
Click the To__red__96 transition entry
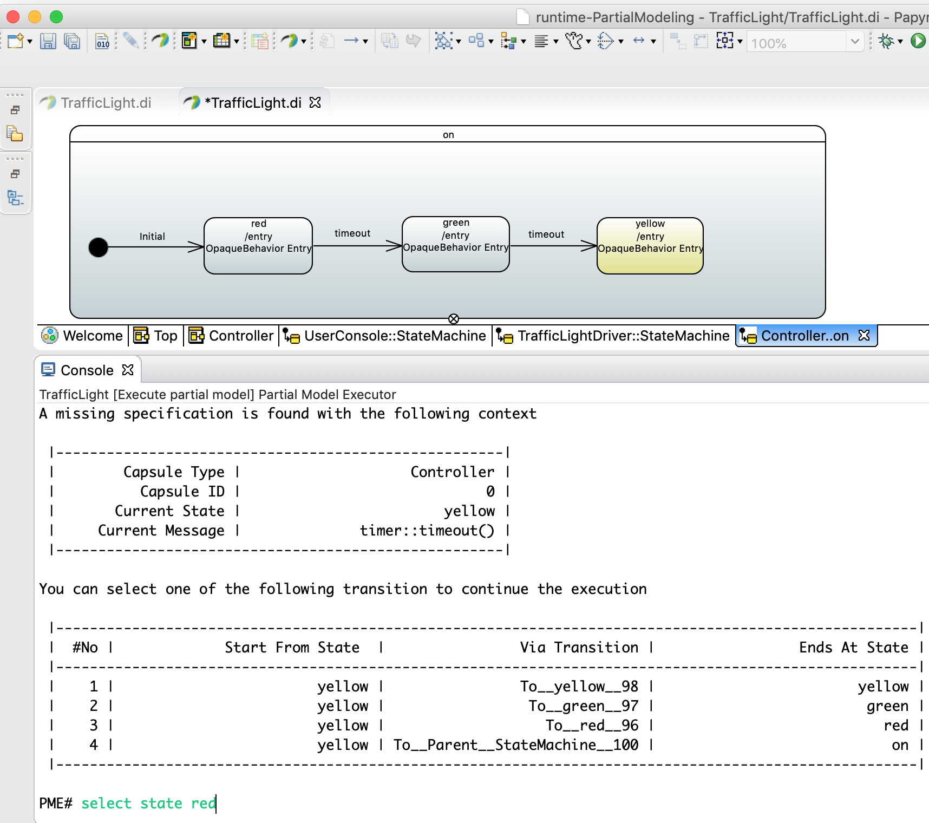592,726
